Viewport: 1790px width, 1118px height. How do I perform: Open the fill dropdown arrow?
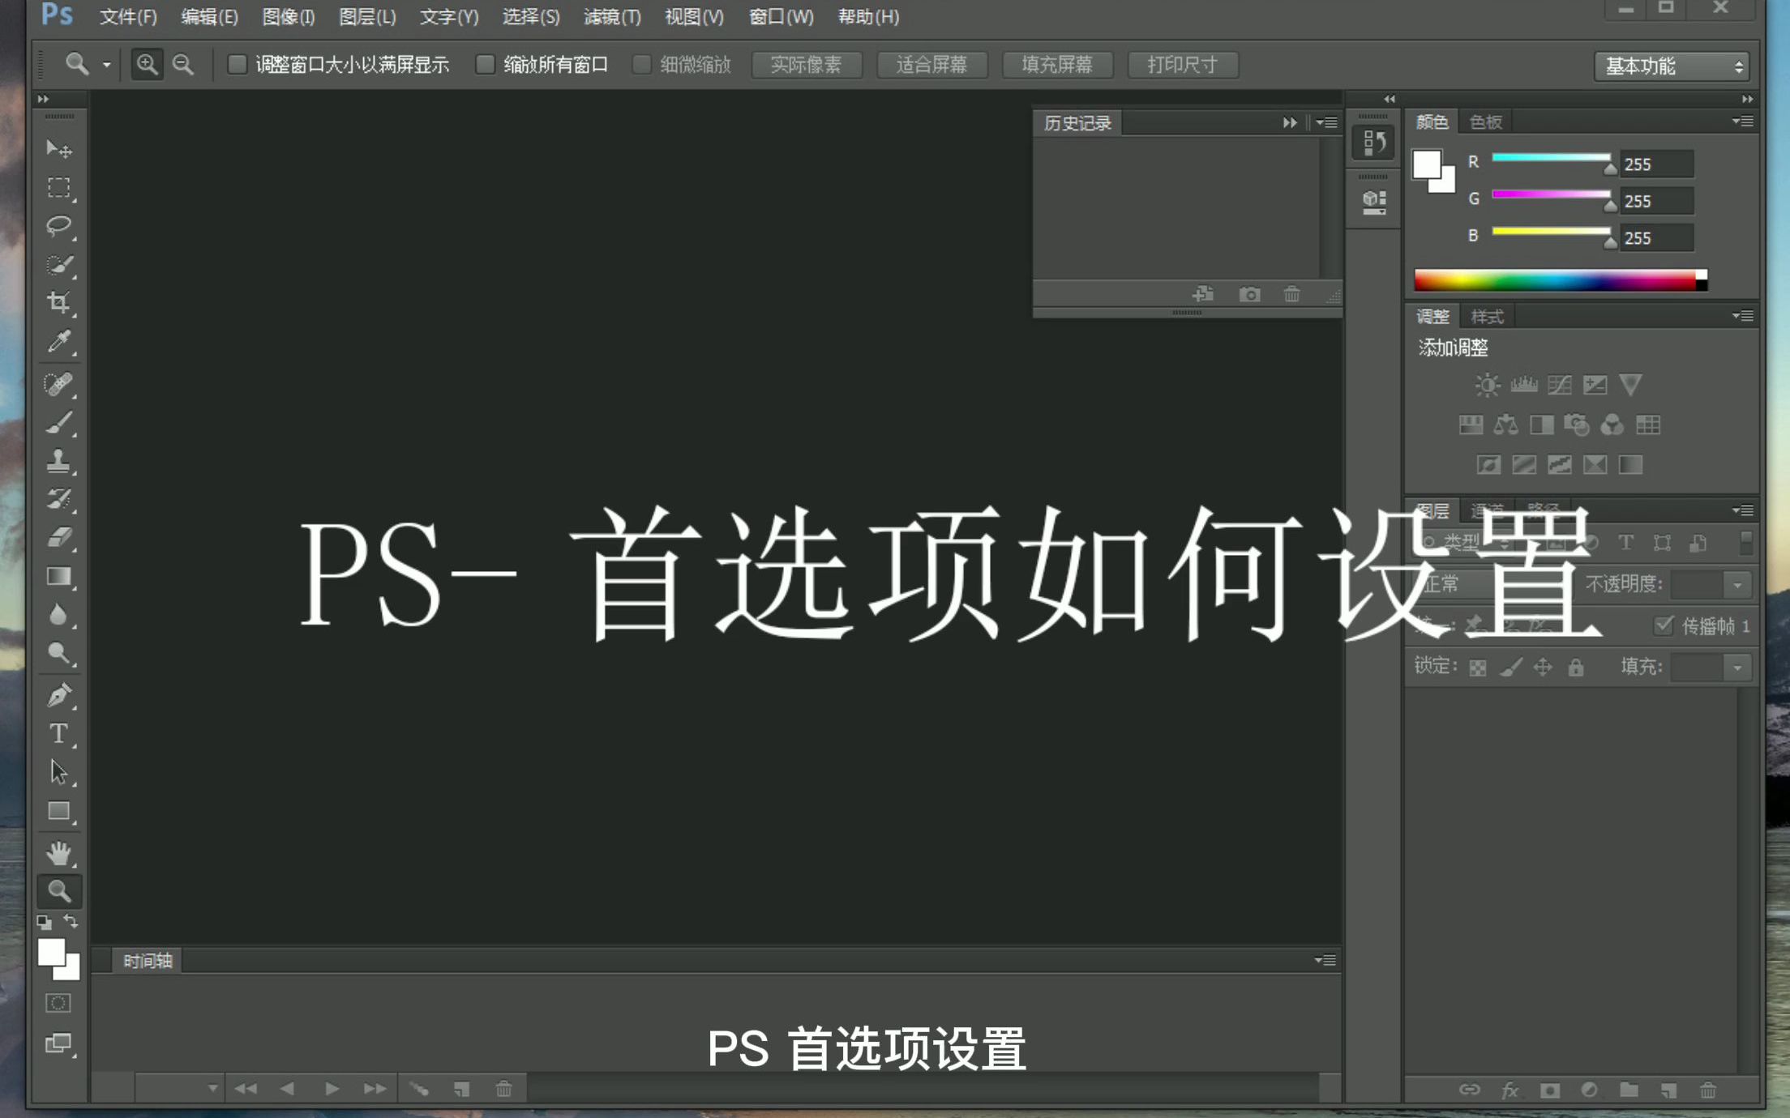(1737, 668)
